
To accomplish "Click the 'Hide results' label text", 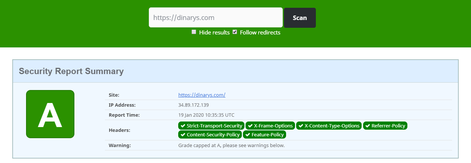I will [x=214, y=32].
